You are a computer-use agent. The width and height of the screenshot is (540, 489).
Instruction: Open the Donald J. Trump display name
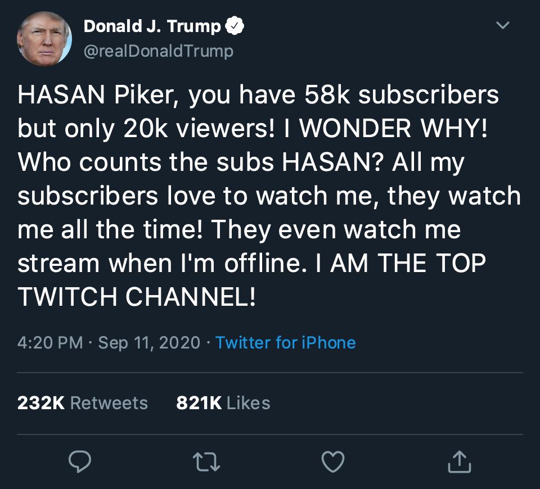[152, 26]
